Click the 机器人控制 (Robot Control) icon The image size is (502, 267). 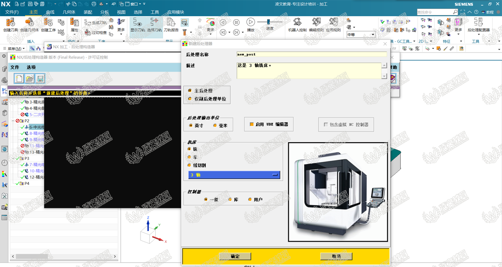297,22
